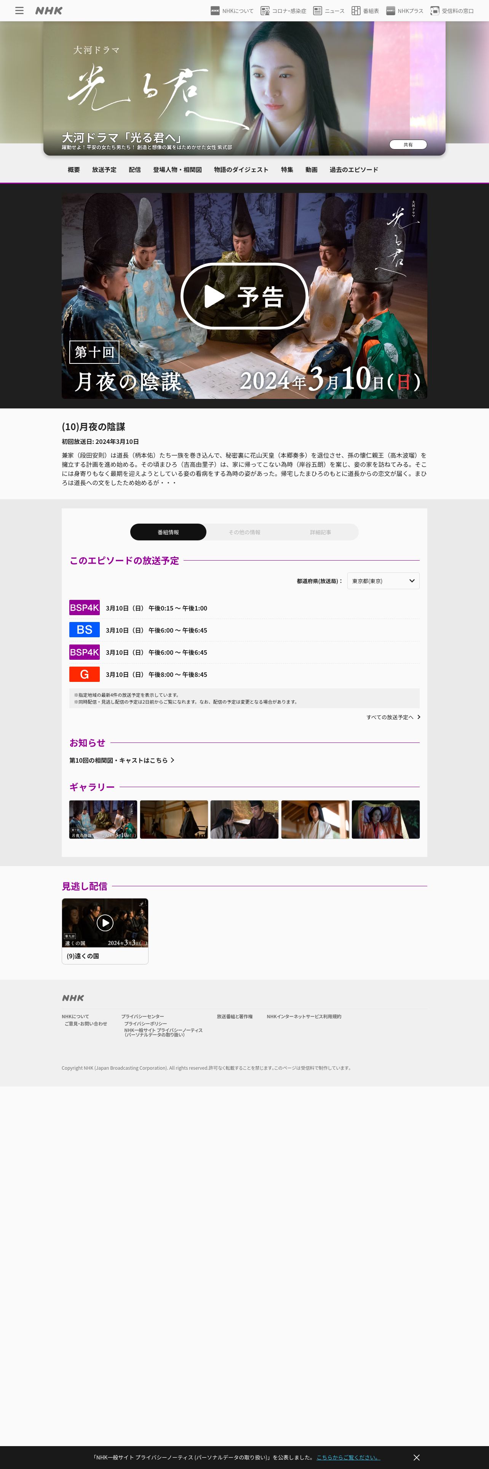
Task: Select 概要 in program navigation
Action: [74, 170]
